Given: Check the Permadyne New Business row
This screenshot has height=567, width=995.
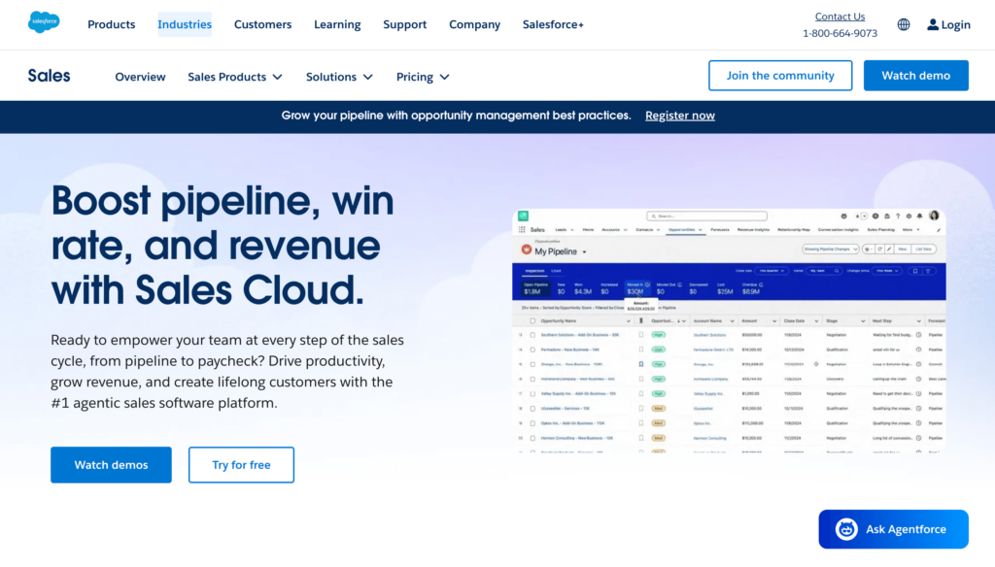Looking at the screenshot, I should click(532, 350).
